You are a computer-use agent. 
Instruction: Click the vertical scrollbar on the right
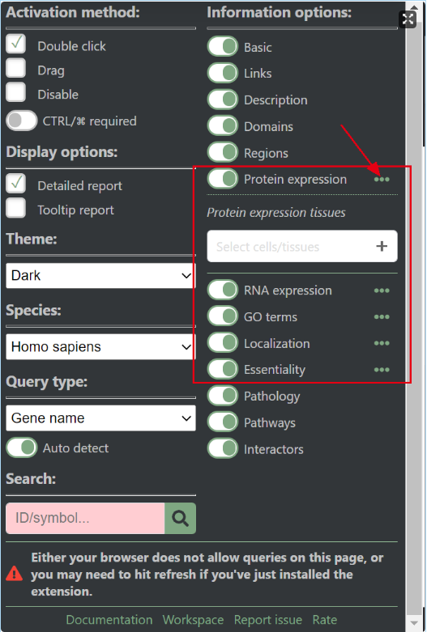[x=415, y=316]
